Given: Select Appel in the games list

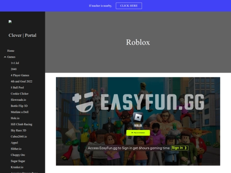Looking at the screenshot, I should 14,143.
